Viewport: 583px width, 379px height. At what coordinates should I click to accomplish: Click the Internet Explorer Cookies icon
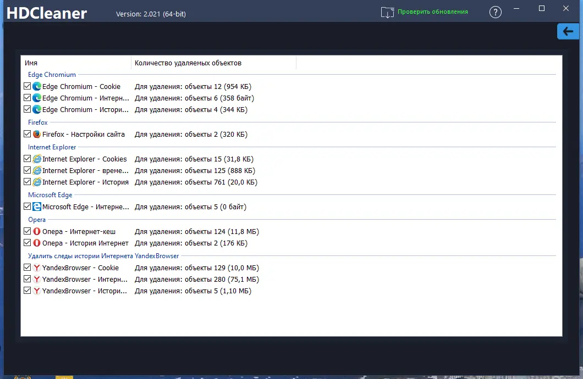[x=37, y=159]
